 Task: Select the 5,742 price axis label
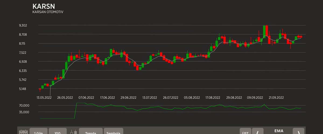(x=23, y=80)
